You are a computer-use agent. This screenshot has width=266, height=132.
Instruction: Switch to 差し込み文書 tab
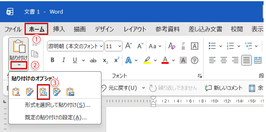point(205,29)
